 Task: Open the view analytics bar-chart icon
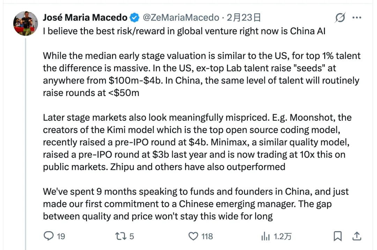pyautogui.click(x=266, y=236)
